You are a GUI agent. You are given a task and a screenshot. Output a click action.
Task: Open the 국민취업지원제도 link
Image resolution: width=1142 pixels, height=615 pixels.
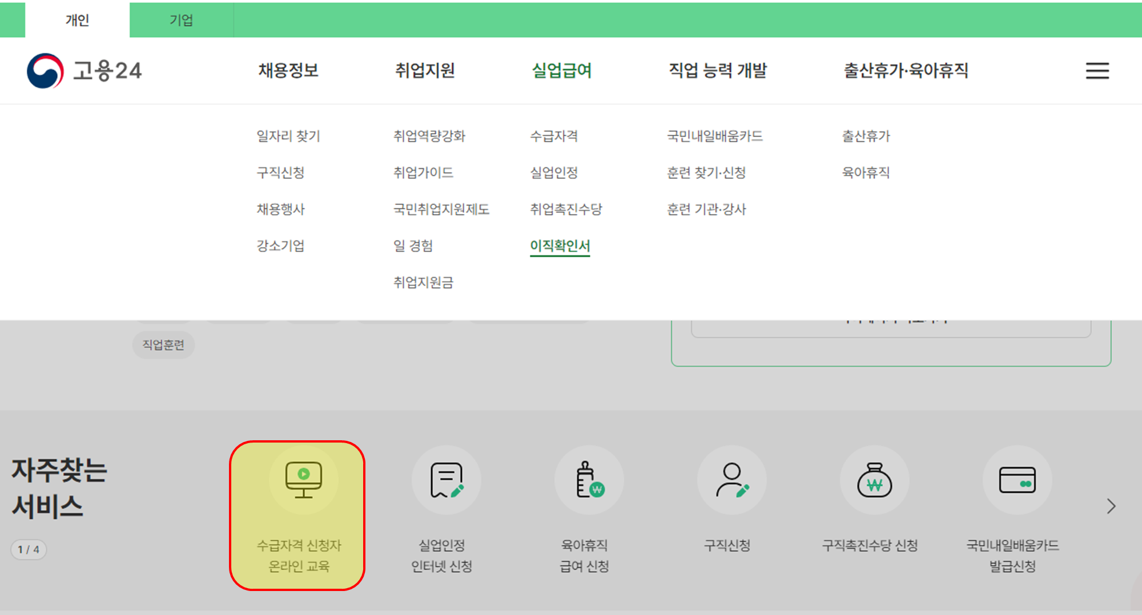(x=442, y=209)
